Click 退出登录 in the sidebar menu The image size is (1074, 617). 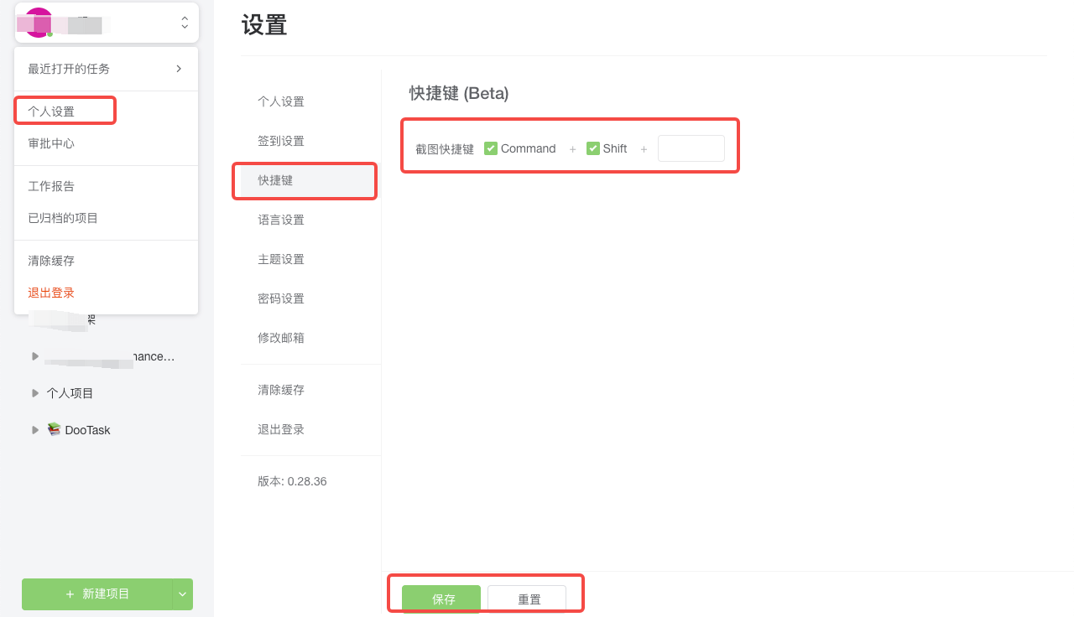click(50, 292)
